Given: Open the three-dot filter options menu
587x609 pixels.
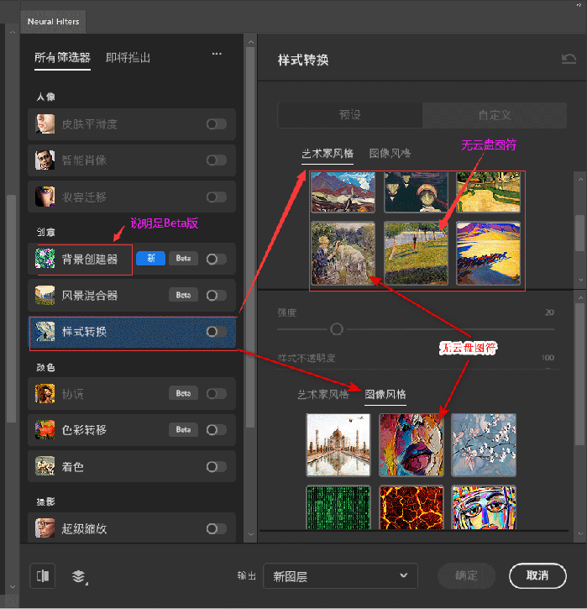Looking at the screenshot, I should [217, 54].
